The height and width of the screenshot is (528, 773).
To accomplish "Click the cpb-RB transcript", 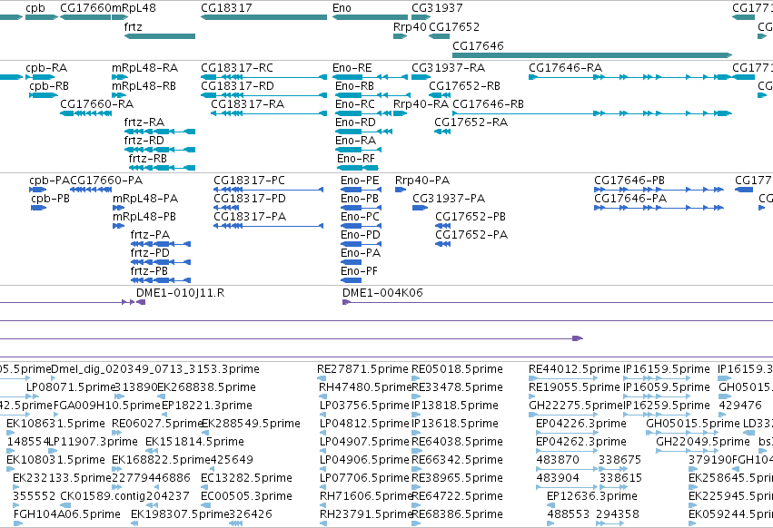I will click(44, 95).
